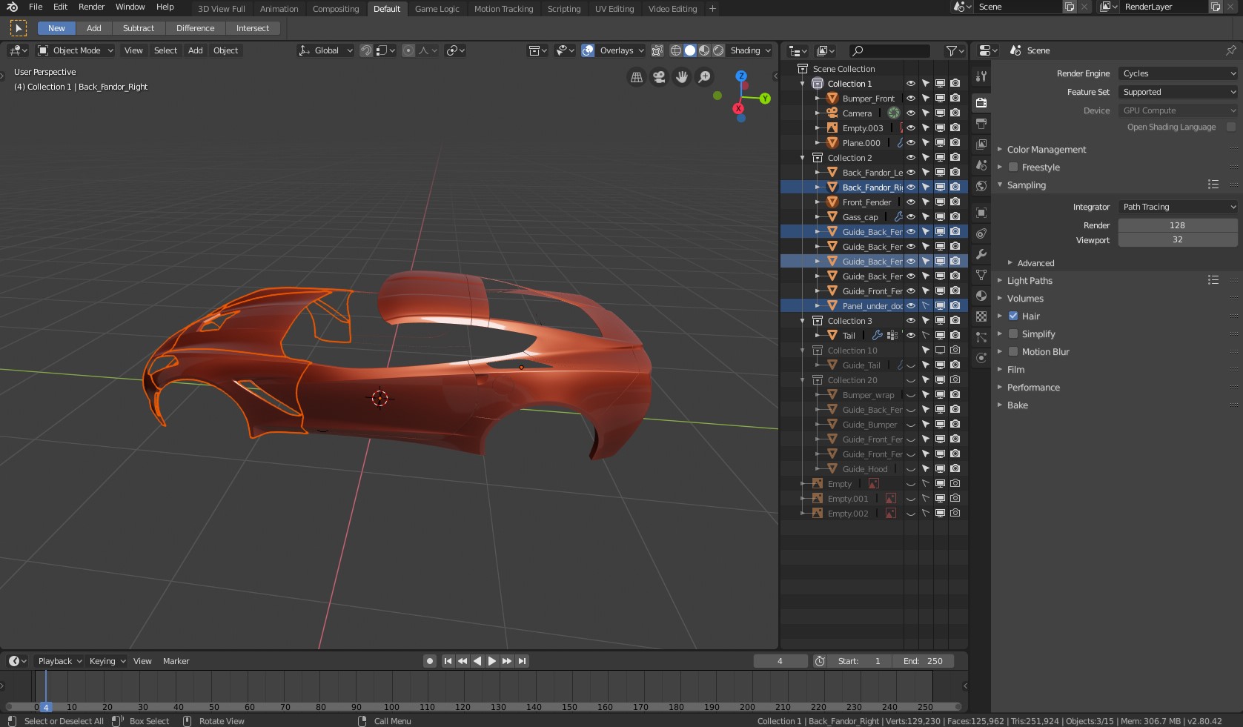Open the Global transform orientation dropdown
The height and width of the screenshot is (727, 1243).
coord(325,50)
